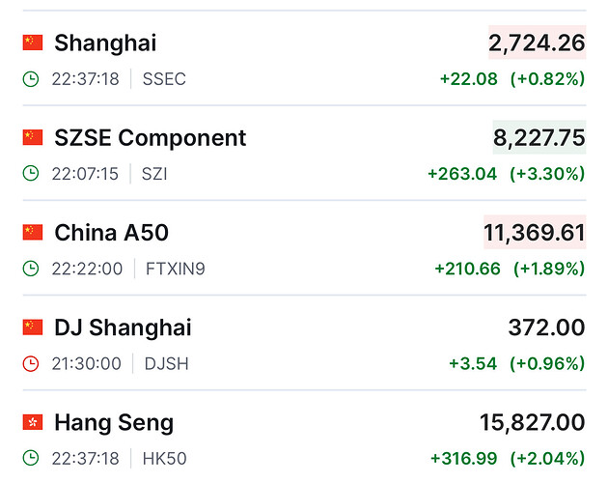The width and height of the screenshot is (608, 483).
Task: Click the clock icon under China A50
Action: [31, 269]
